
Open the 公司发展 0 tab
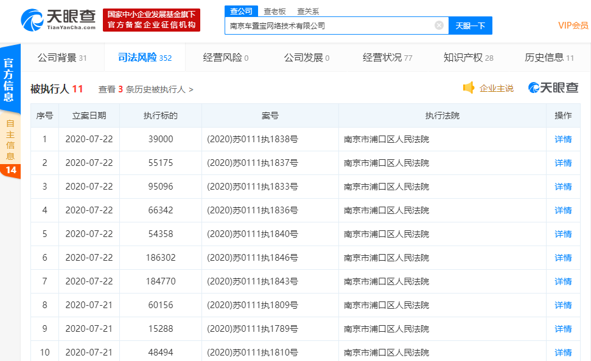click(x=307, y=58)
